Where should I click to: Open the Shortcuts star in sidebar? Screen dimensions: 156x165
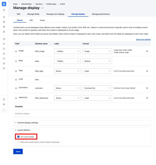coord(4,10)
